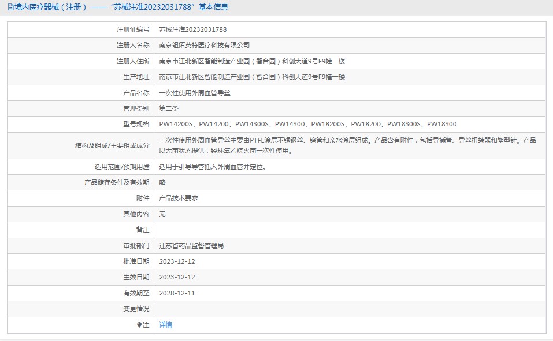Click the bullet icon beside 注 label
The height and width of the screenshot is (341, 553).
tap(139, 325)
